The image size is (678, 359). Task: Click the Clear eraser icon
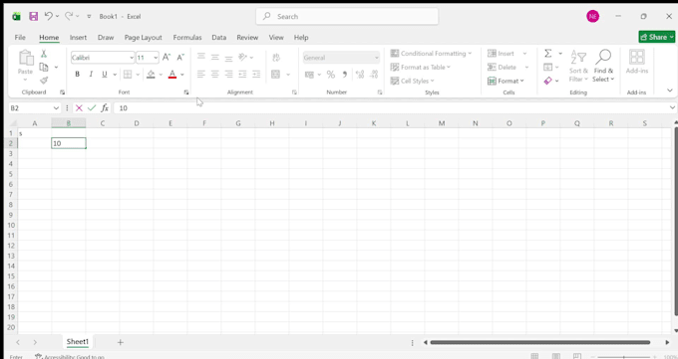(547, 81)
